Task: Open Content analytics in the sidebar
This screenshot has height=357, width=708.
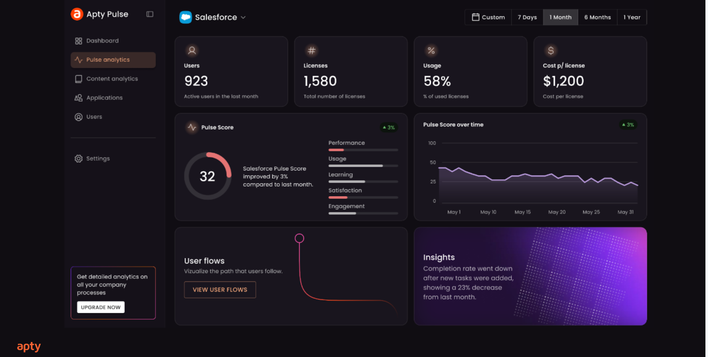Action: (113, 79)
